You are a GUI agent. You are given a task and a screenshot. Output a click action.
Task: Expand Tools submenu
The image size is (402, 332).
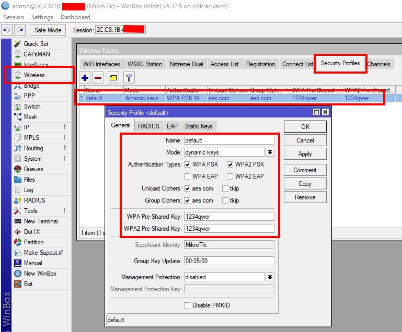pos(65,211)
